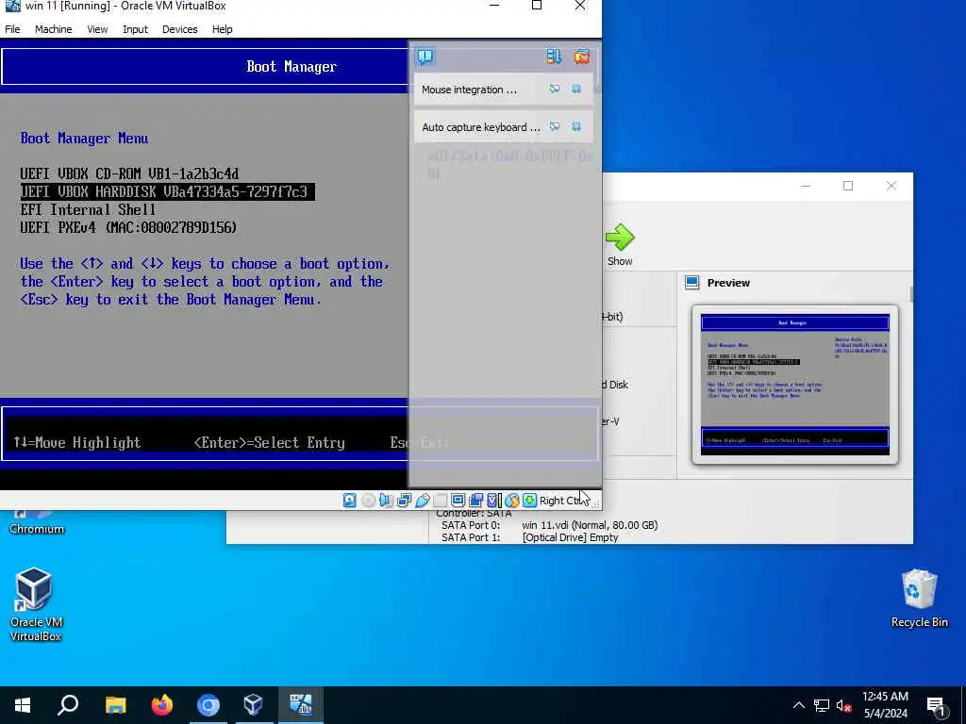Click the [Optical Drive] Empty link
Image resolution: width=966 pixels, height=724 pixels.
pos(570,537)
